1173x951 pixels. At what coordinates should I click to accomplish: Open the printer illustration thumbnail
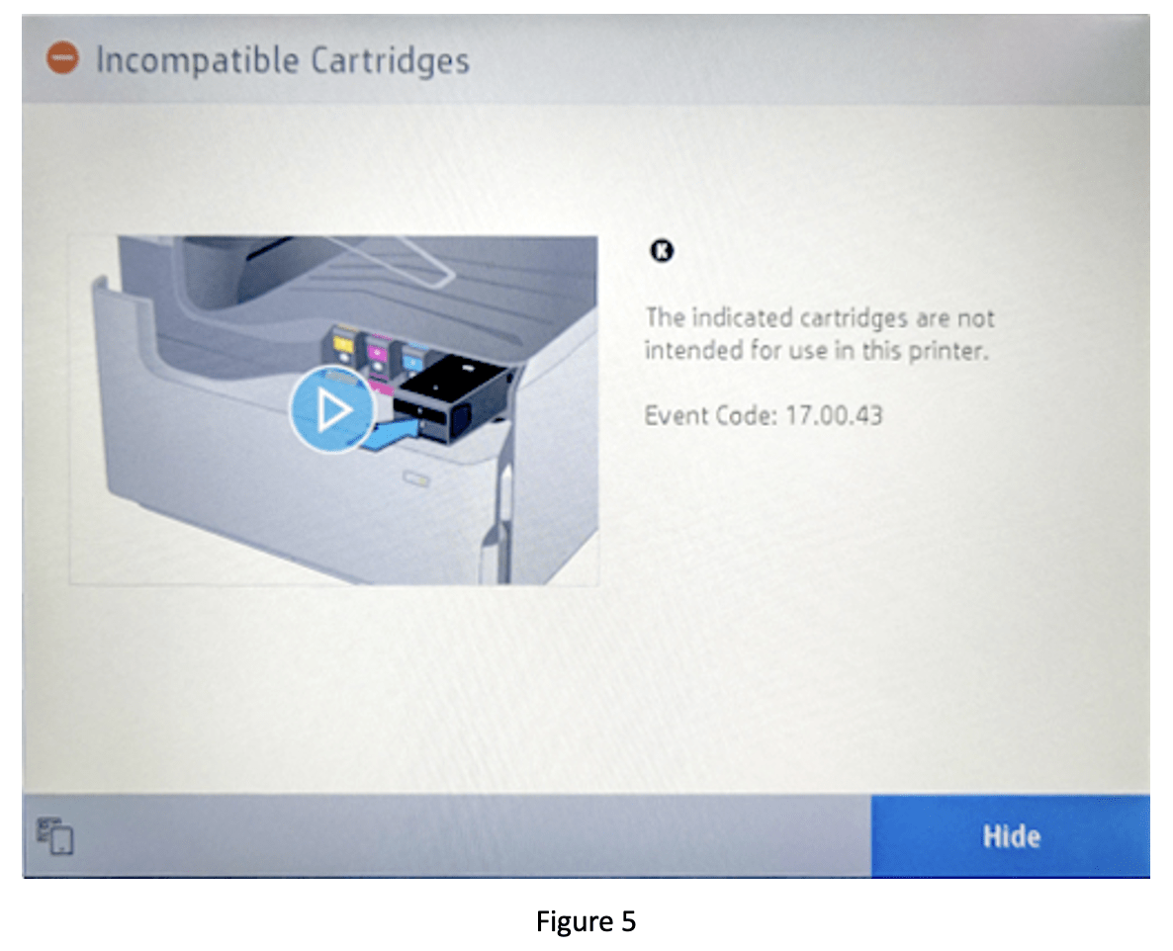[333, 409]
